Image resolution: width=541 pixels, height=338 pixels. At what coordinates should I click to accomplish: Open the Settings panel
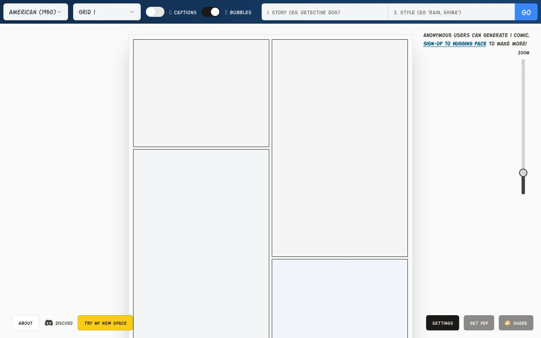click(x=442, y=323)
